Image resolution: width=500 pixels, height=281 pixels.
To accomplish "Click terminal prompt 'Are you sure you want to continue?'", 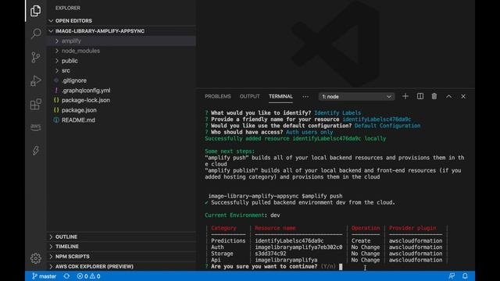I will click(264, 266).
